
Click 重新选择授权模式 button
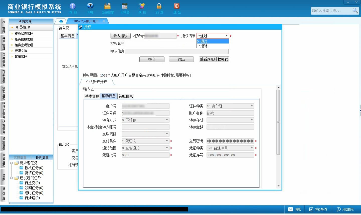coord(214,59)
